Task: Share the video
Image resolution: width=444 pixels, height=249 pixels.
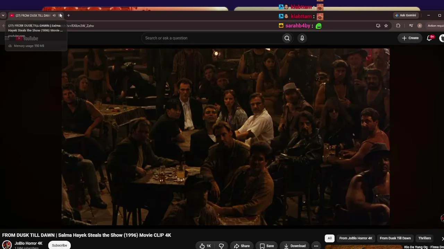Action: pos(242,246)
